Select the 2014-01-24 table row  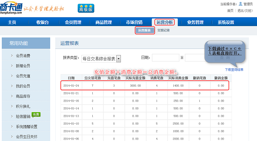(x=145, y=85)
